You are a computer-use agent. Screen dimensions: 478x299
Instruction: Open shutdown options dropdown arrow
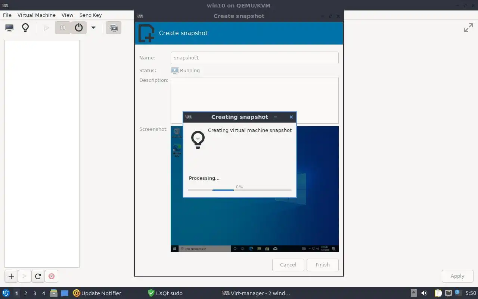click(93, 28)
